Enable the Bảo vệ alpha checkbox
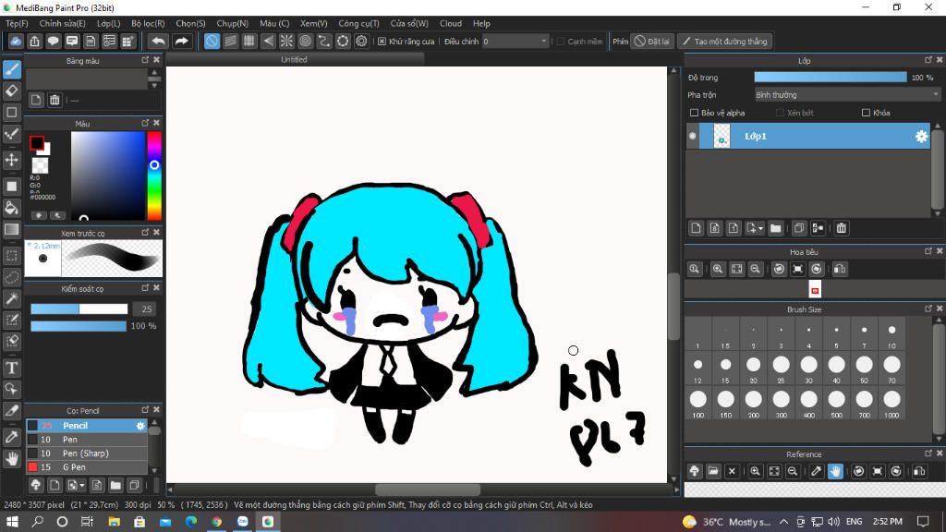946x532 pixels. click(x=694, y=113)
